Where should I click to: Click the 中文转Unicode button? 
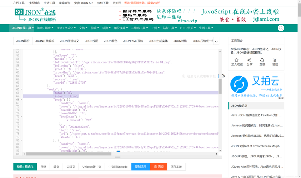point(118,167)
